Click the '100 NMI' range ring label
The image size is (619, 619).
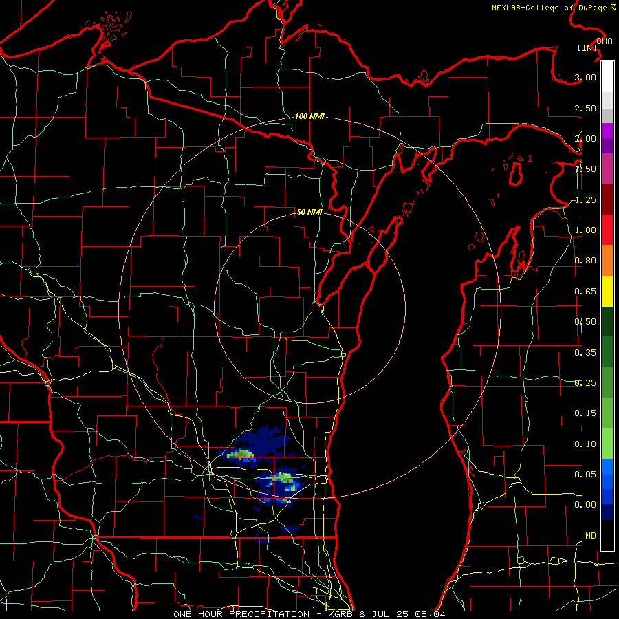click(x=309, y=116)
